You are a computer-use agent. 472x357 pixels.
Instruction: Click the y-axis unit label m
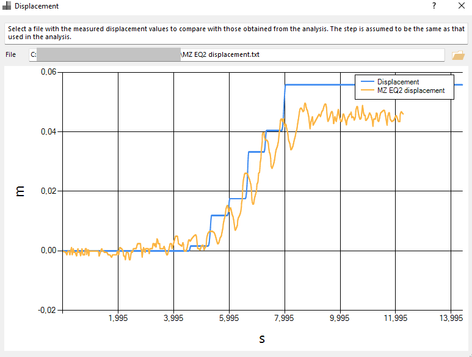(x=20, y=191)
